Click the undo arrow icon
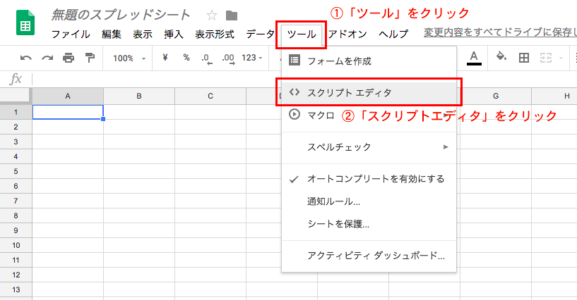577x300 pixels. coord(26,58)
